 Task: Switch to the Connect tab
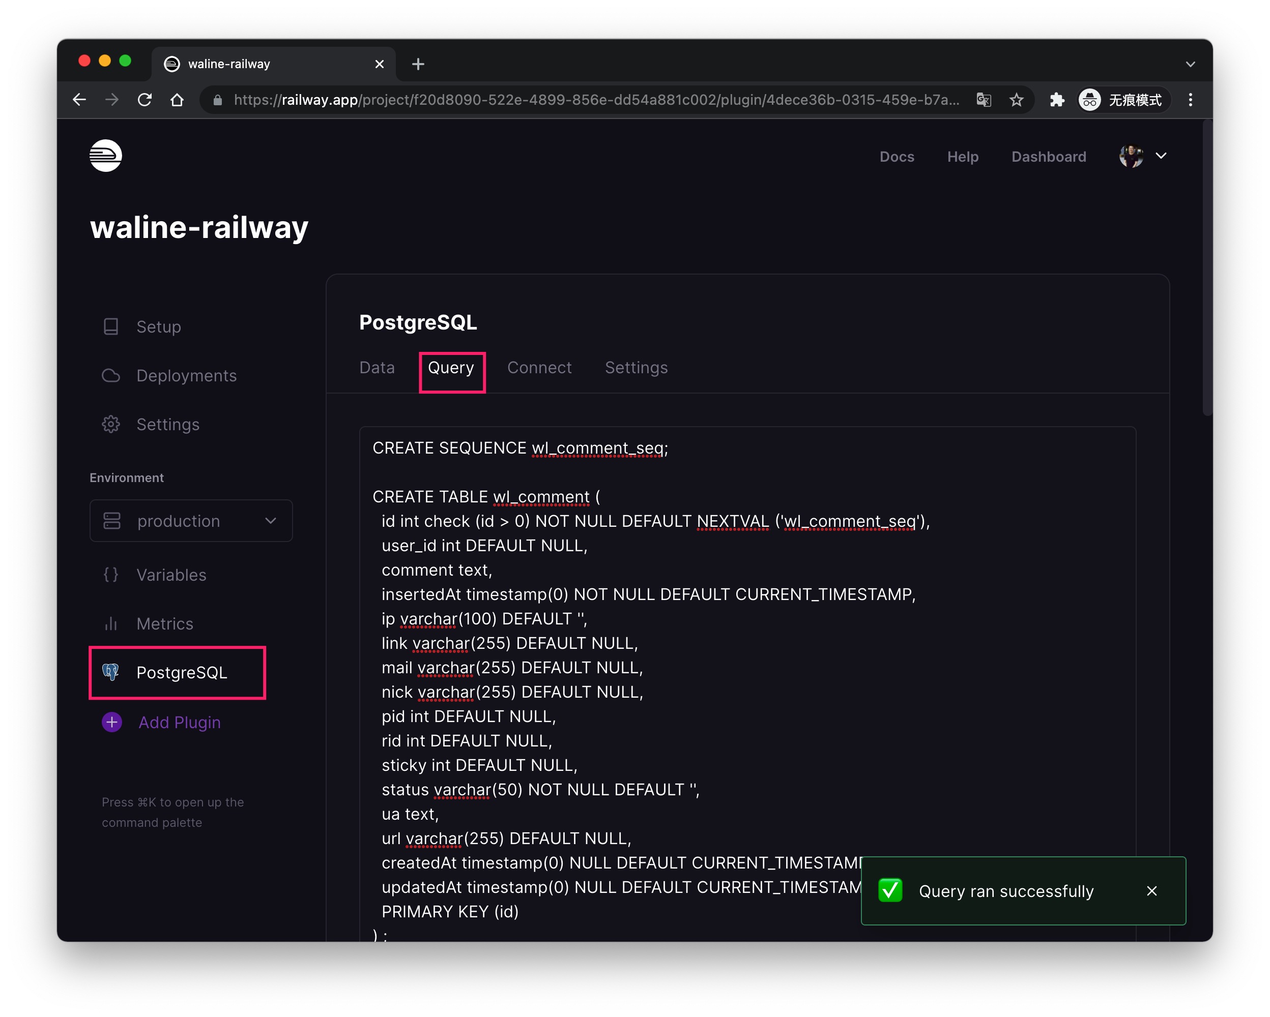[539, 367]
